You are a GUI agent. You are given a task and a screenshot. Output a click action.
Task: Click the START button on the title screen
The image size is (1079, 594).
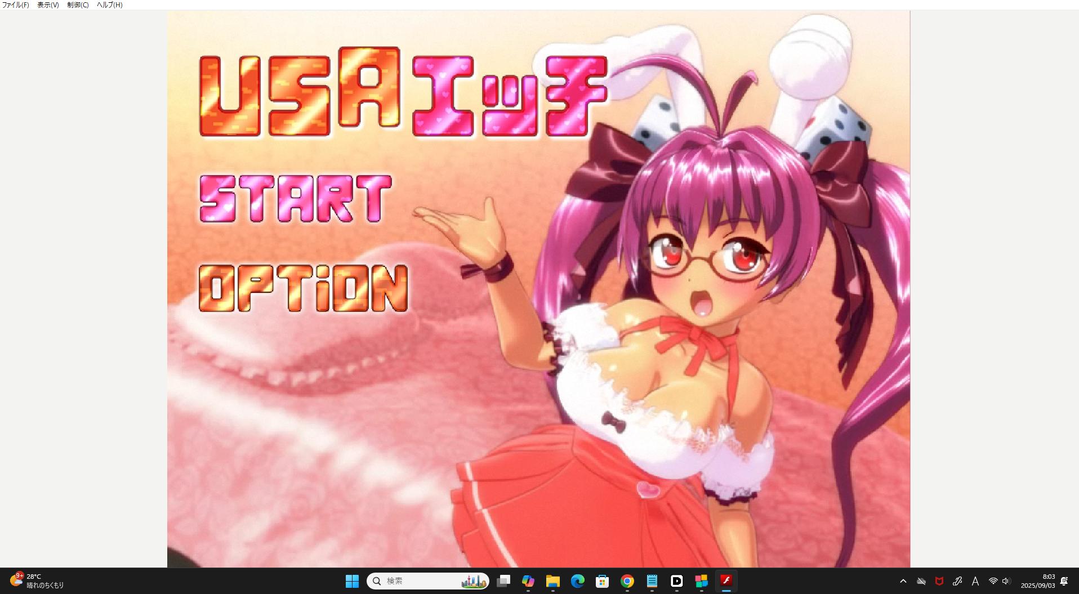(x=295, y=198)
